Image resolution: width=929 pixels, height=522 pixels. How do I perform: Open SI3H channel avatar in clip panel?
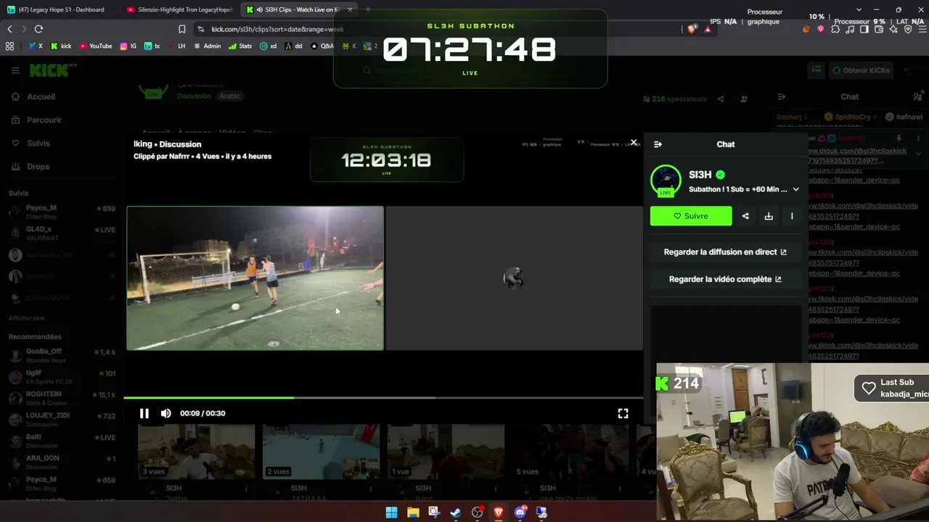pyautogui.click(x=666, y=181)
